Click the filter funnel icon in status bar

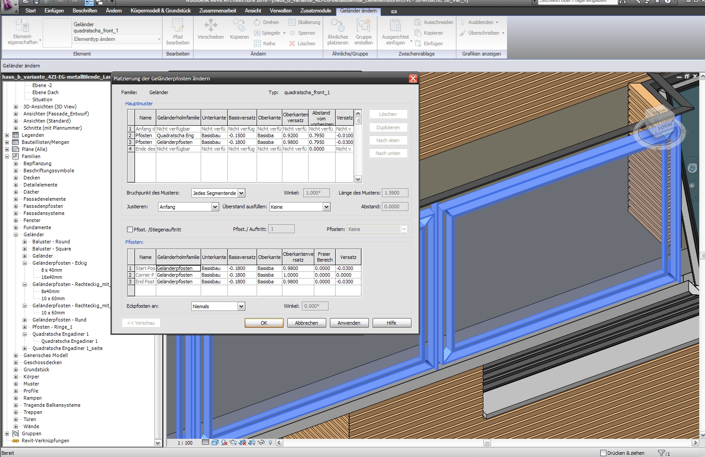point(662,453)
